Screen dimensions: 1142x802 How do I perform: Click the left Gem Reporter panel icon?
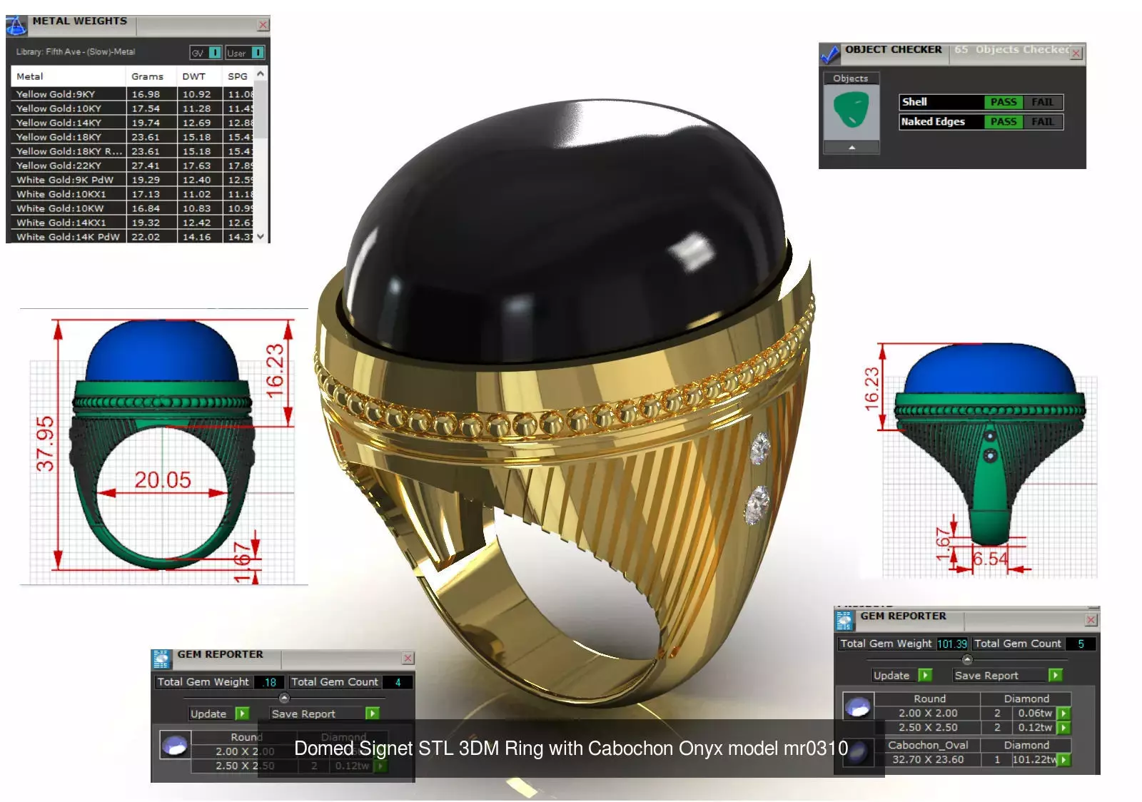161,659
